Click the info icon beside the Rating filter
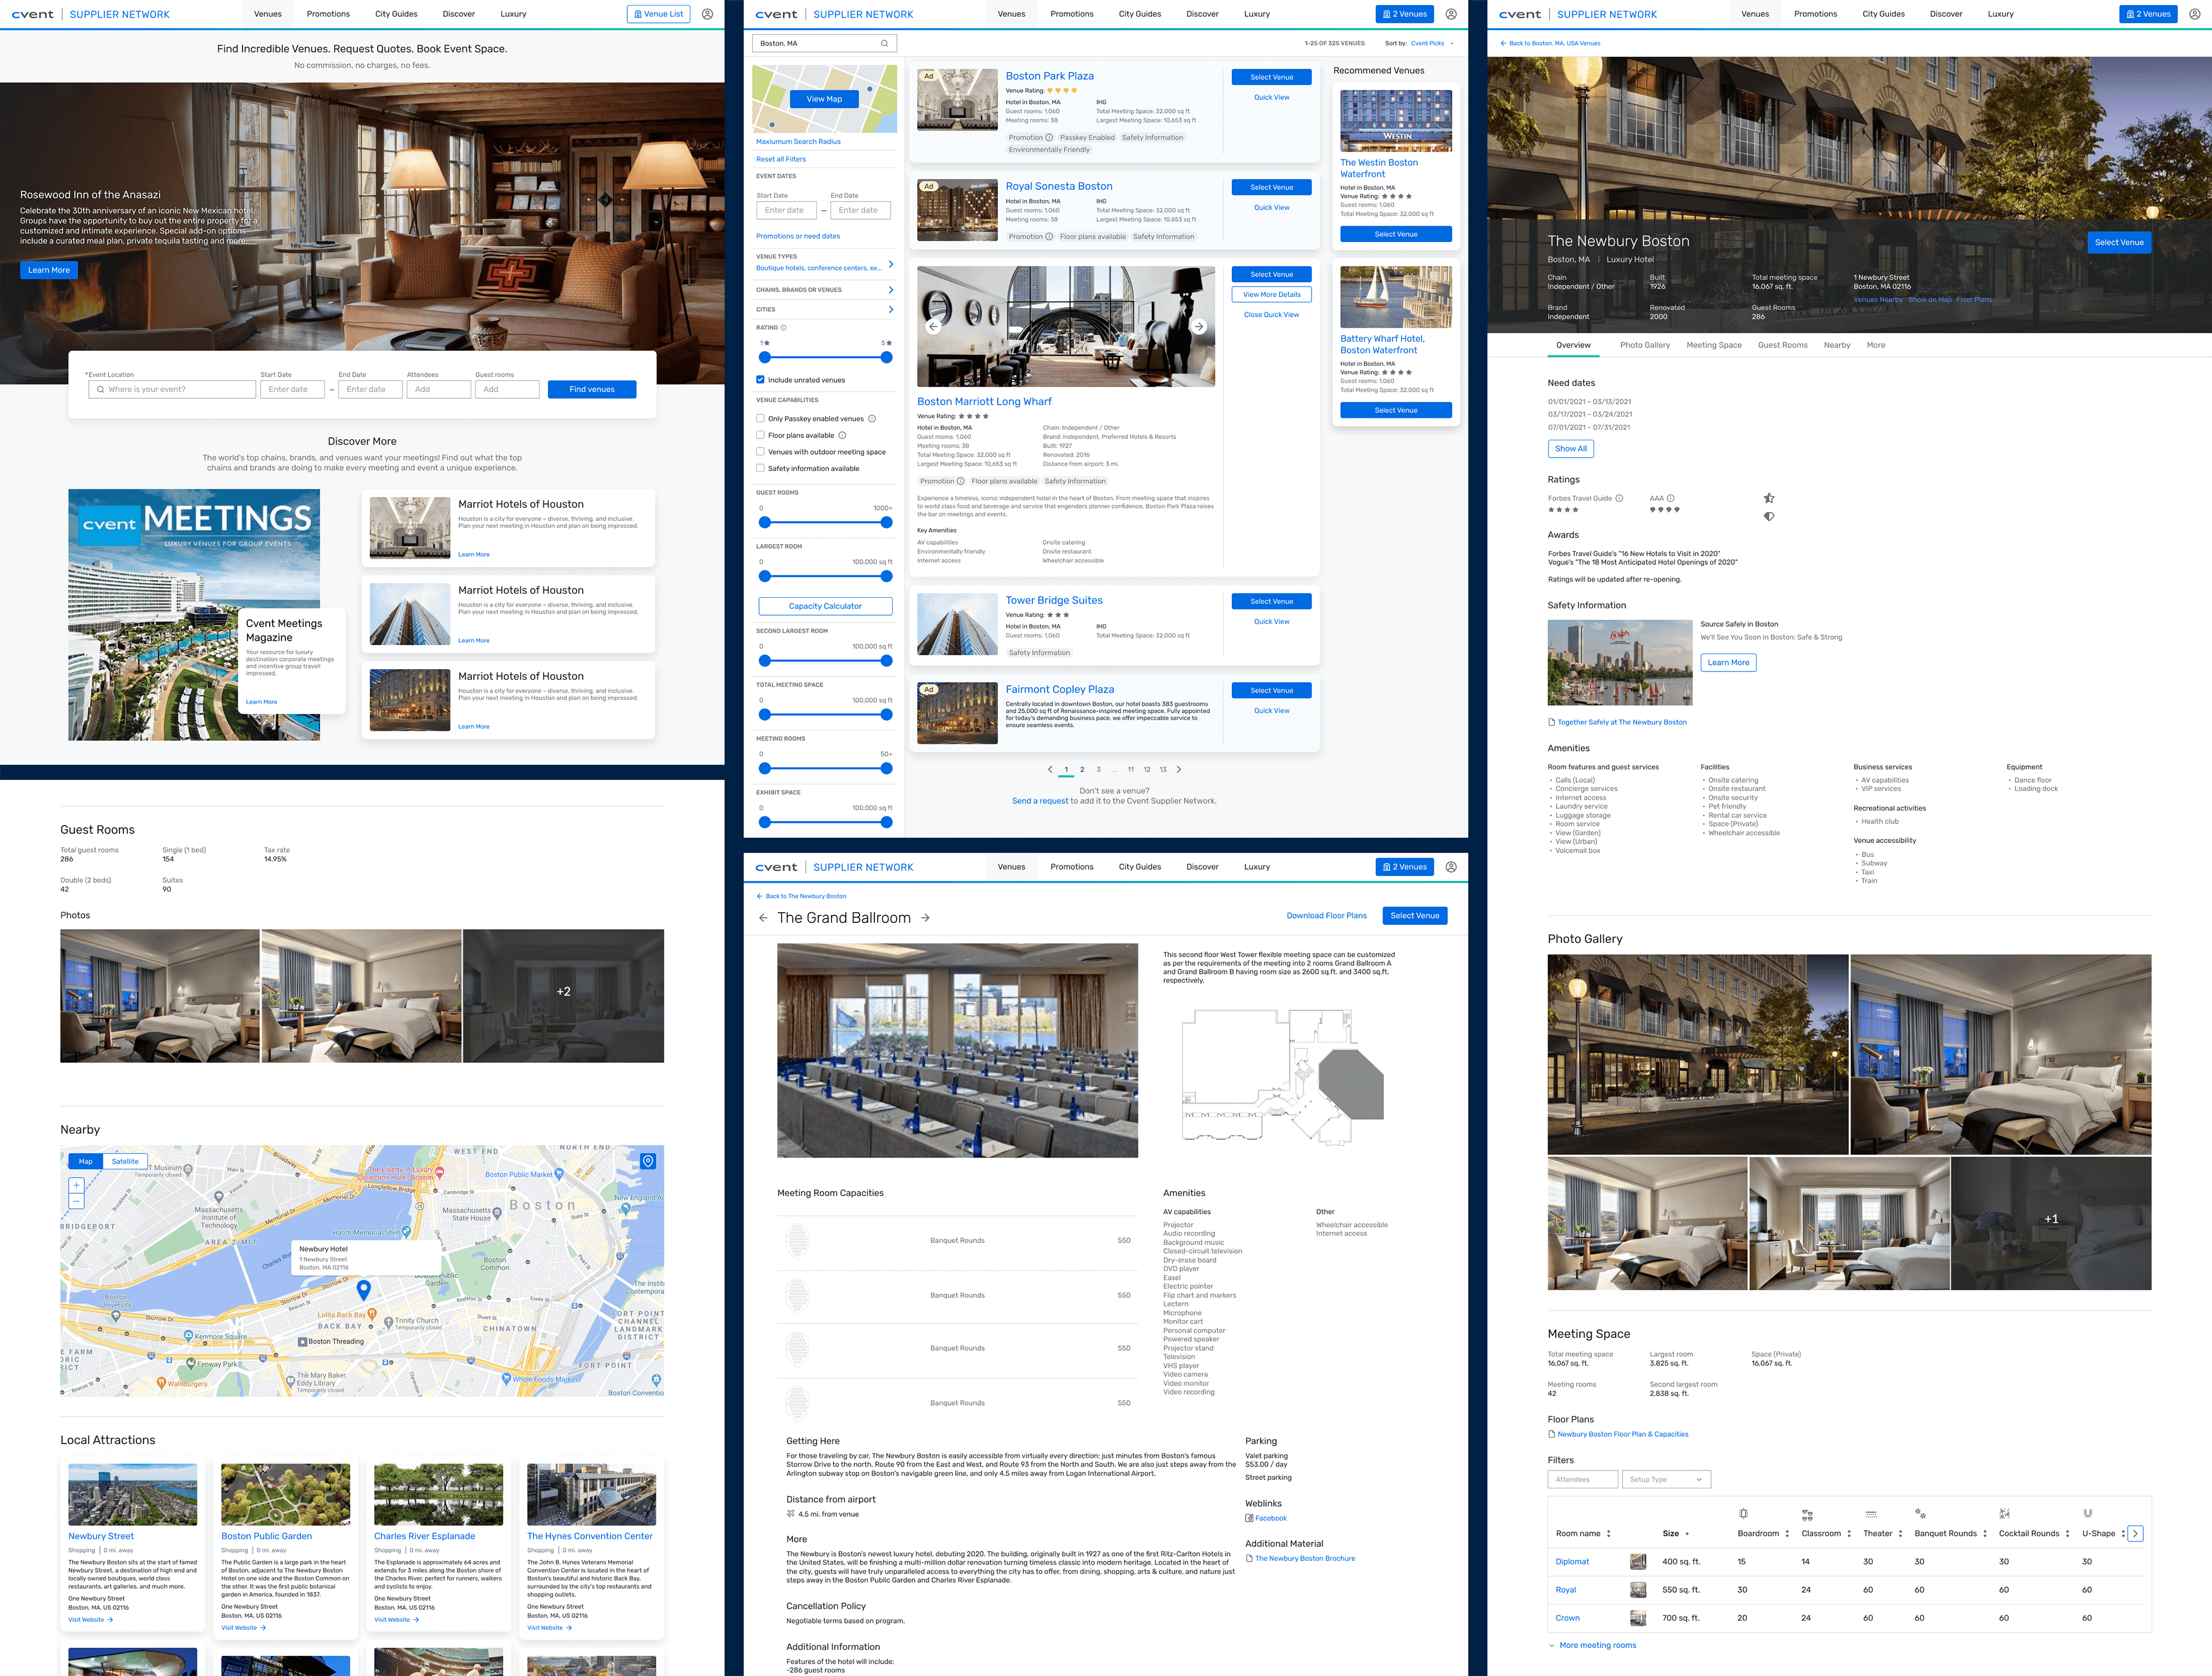The width and height of the screenshot is (2212, 1676). [783, 328]
